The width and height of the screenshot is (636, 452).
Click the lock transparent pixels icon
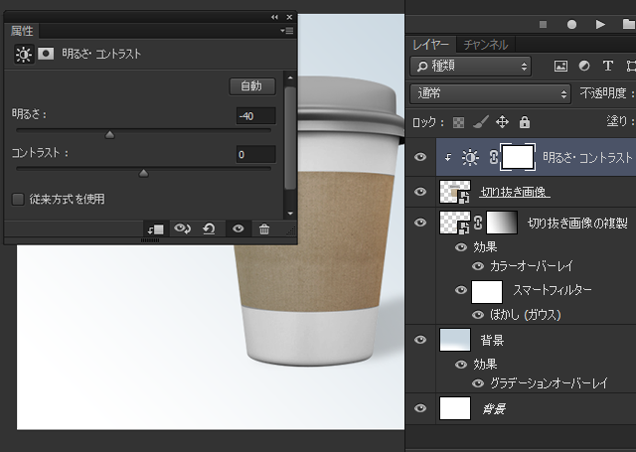tap(458, 122)
